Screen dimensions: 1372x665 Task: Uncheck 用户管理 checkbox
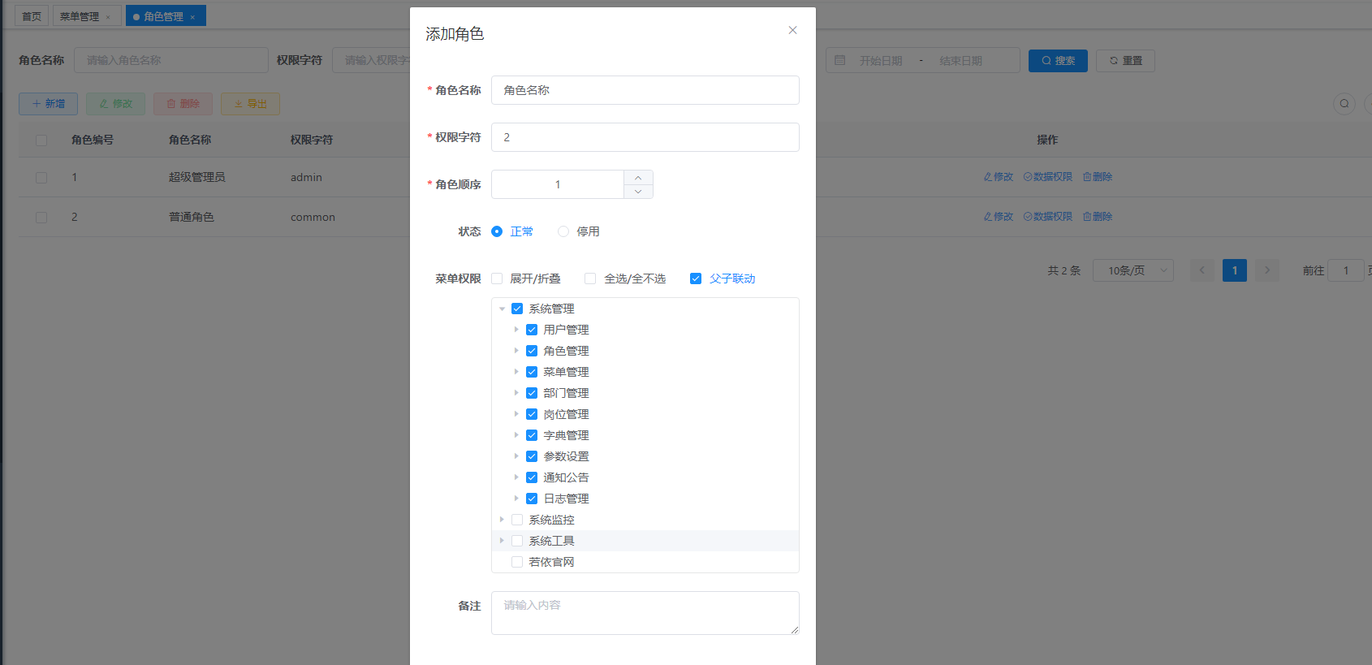pyautogui.click(x=532, y=330)
